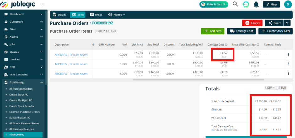Open the search magnifier icon
Viewport: 295px width, 138px height.
[x=235, y=4]
